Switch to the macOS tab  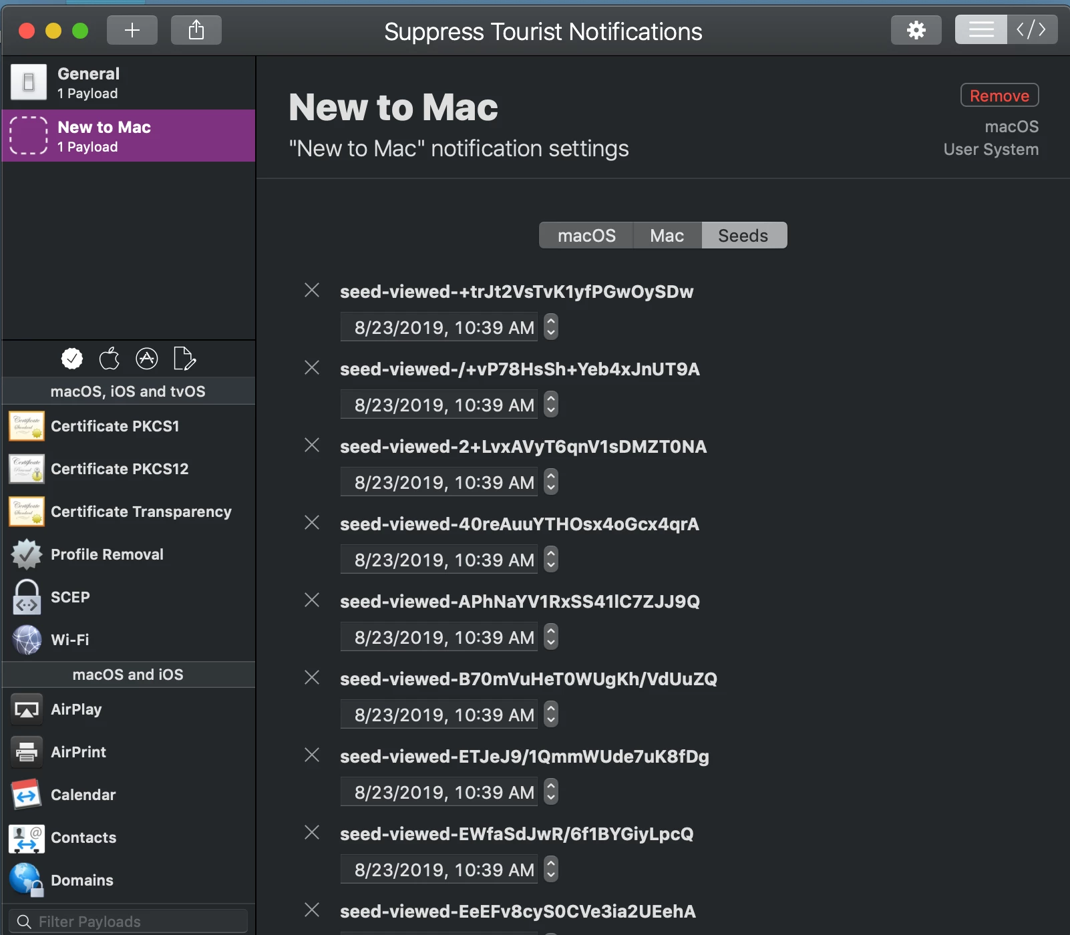[586, 236]
